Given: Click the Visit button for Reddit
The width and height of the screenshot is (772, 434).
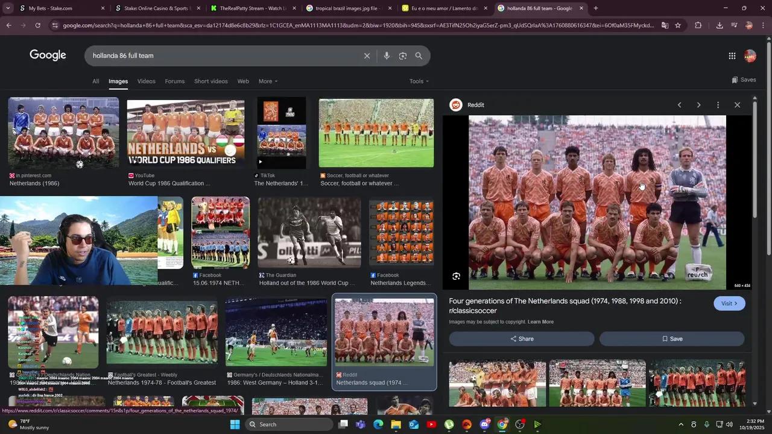Looking at the screenshot, I should coord(729,303).
